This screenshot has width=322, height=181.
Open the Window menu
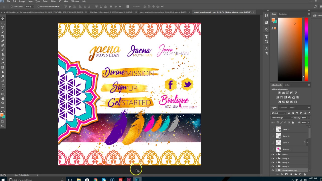(x=75, y=1)
